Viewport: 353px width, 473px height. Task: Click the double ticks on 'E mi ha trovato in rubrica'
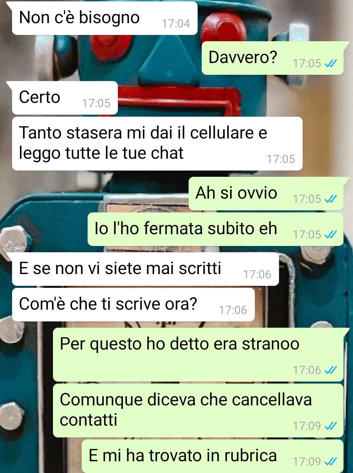(330, 462)
